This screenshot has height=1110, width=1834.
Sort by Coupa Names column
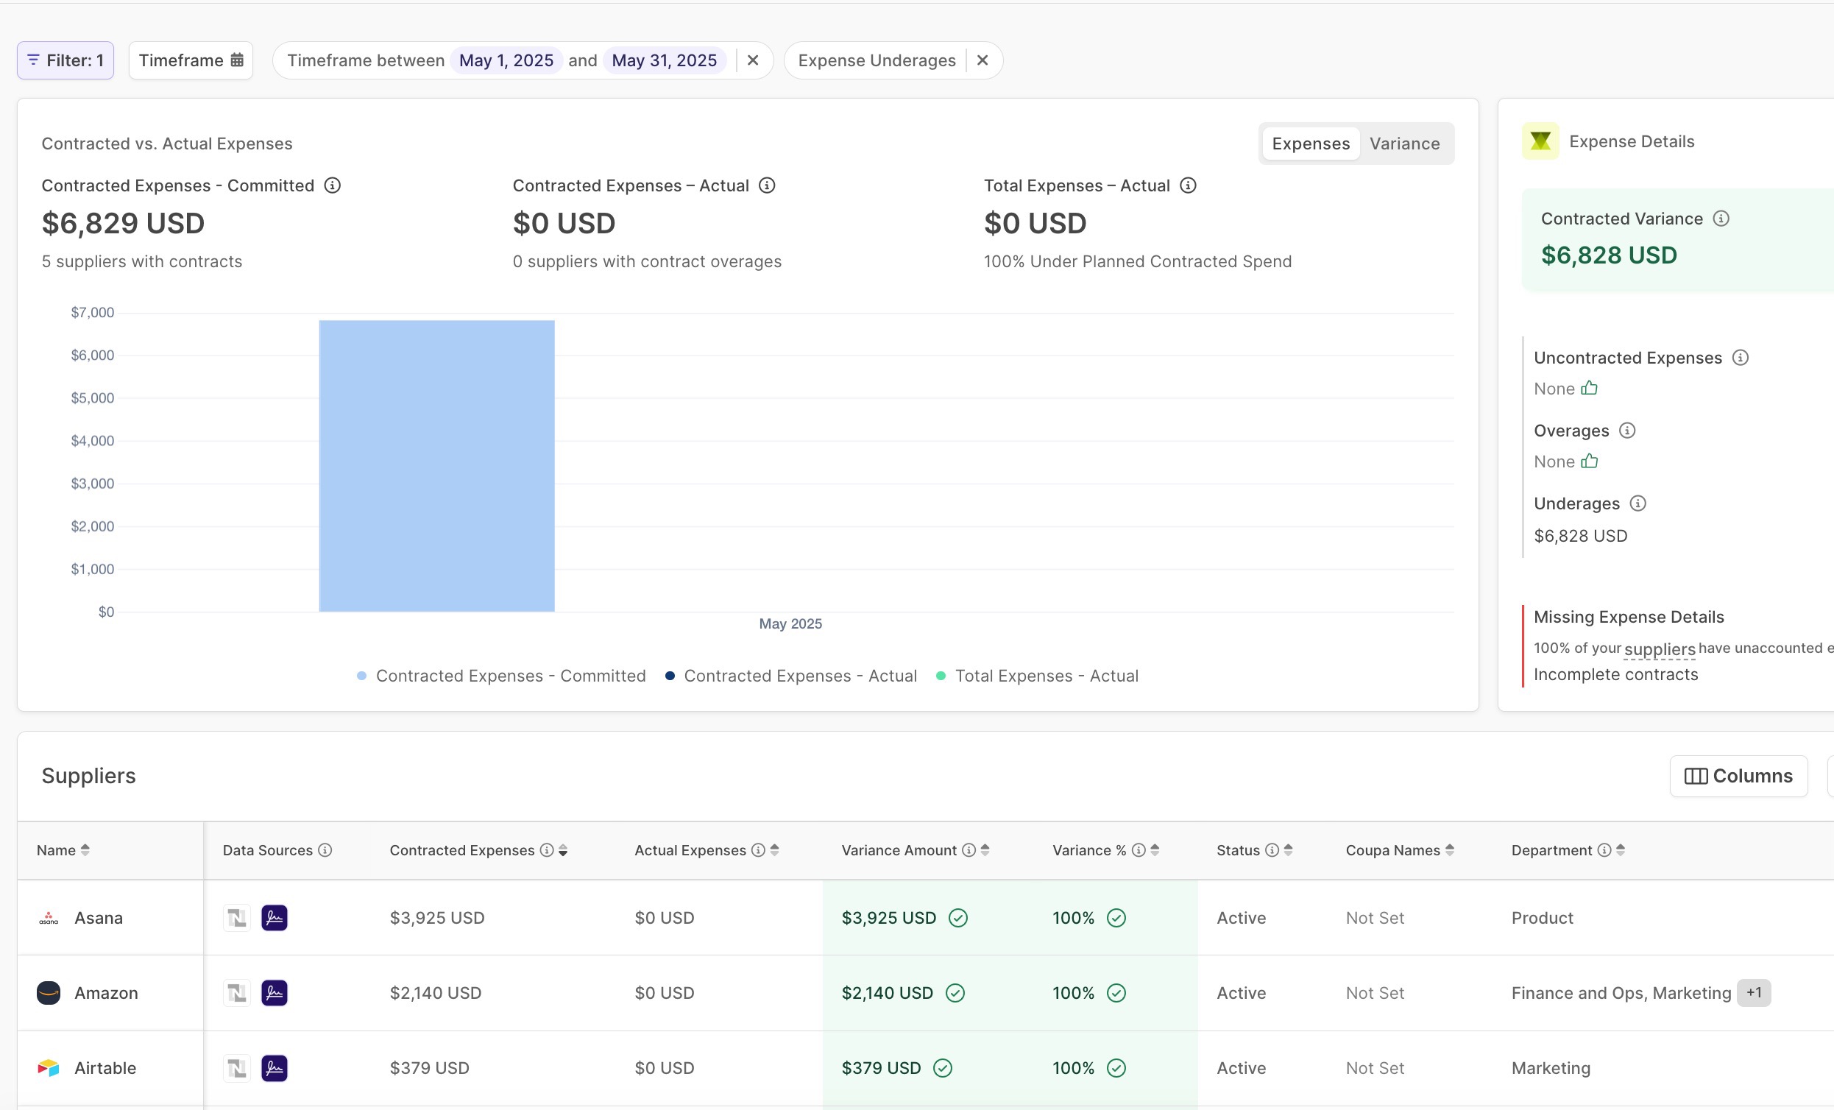[x=1449, y=850]
